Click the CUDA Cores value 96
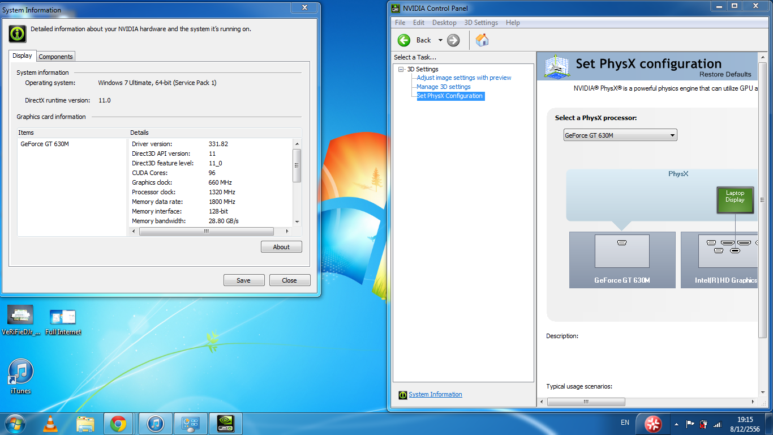The image size is (773, 435). click(212, 173)
